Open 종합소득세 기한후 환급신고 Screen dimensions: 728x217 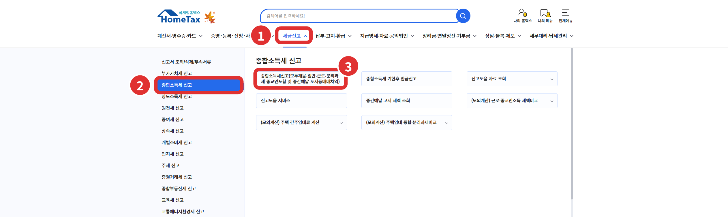(407, 79)
